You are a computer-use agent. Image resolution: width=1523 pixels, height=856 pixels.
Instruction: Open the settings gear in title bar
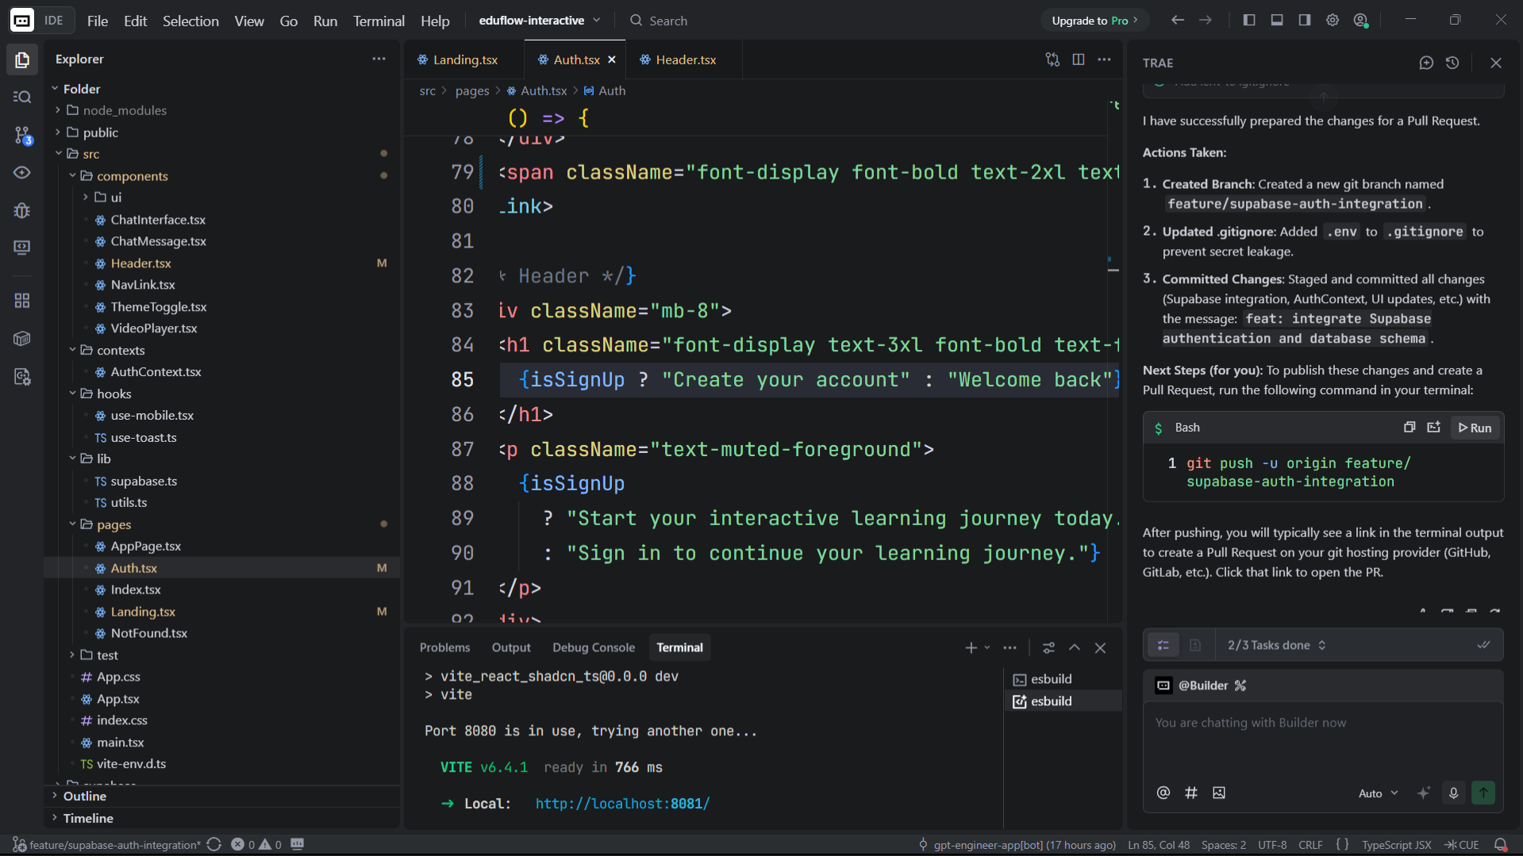1333,21
